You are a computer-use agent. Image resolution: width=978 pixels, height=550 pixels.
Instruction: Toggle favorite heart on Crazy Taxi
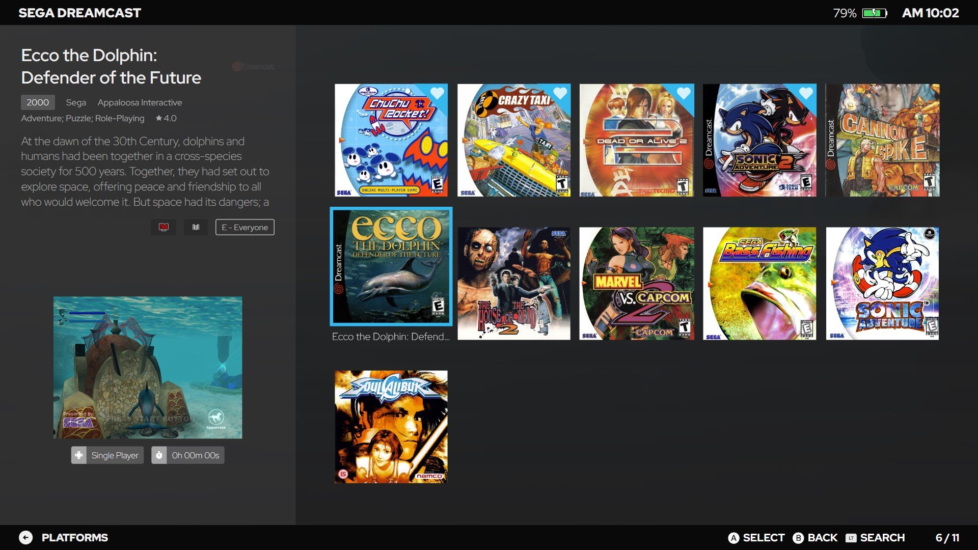[560, 93]
